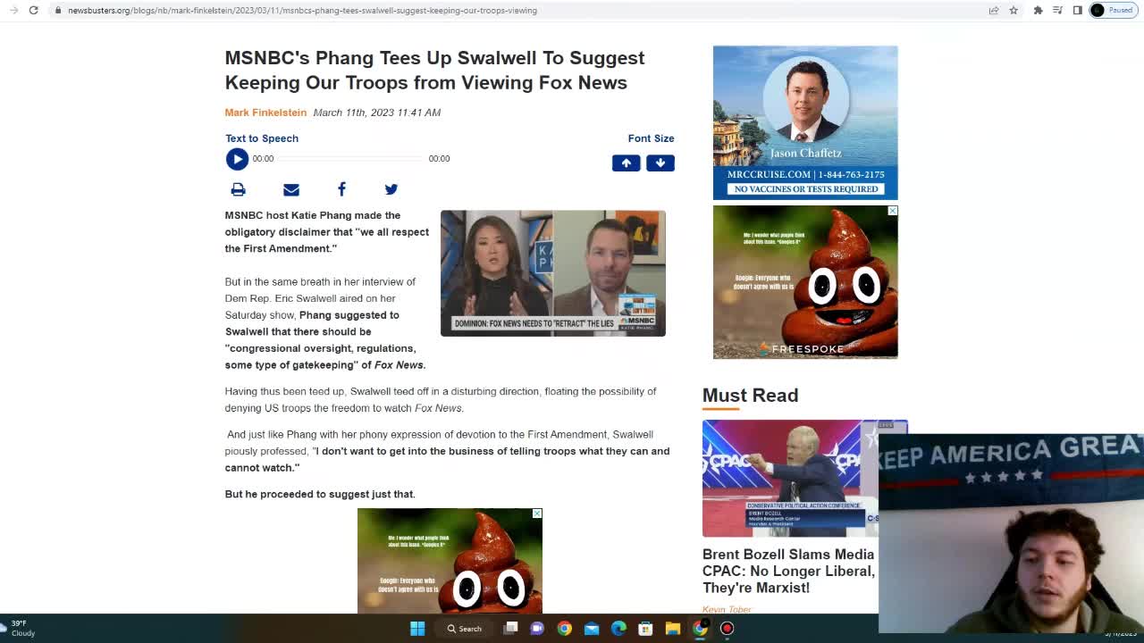Close the Freespoke sidebar ad
The height and width of the screenshot is (643, 1144).
[892, 211]
